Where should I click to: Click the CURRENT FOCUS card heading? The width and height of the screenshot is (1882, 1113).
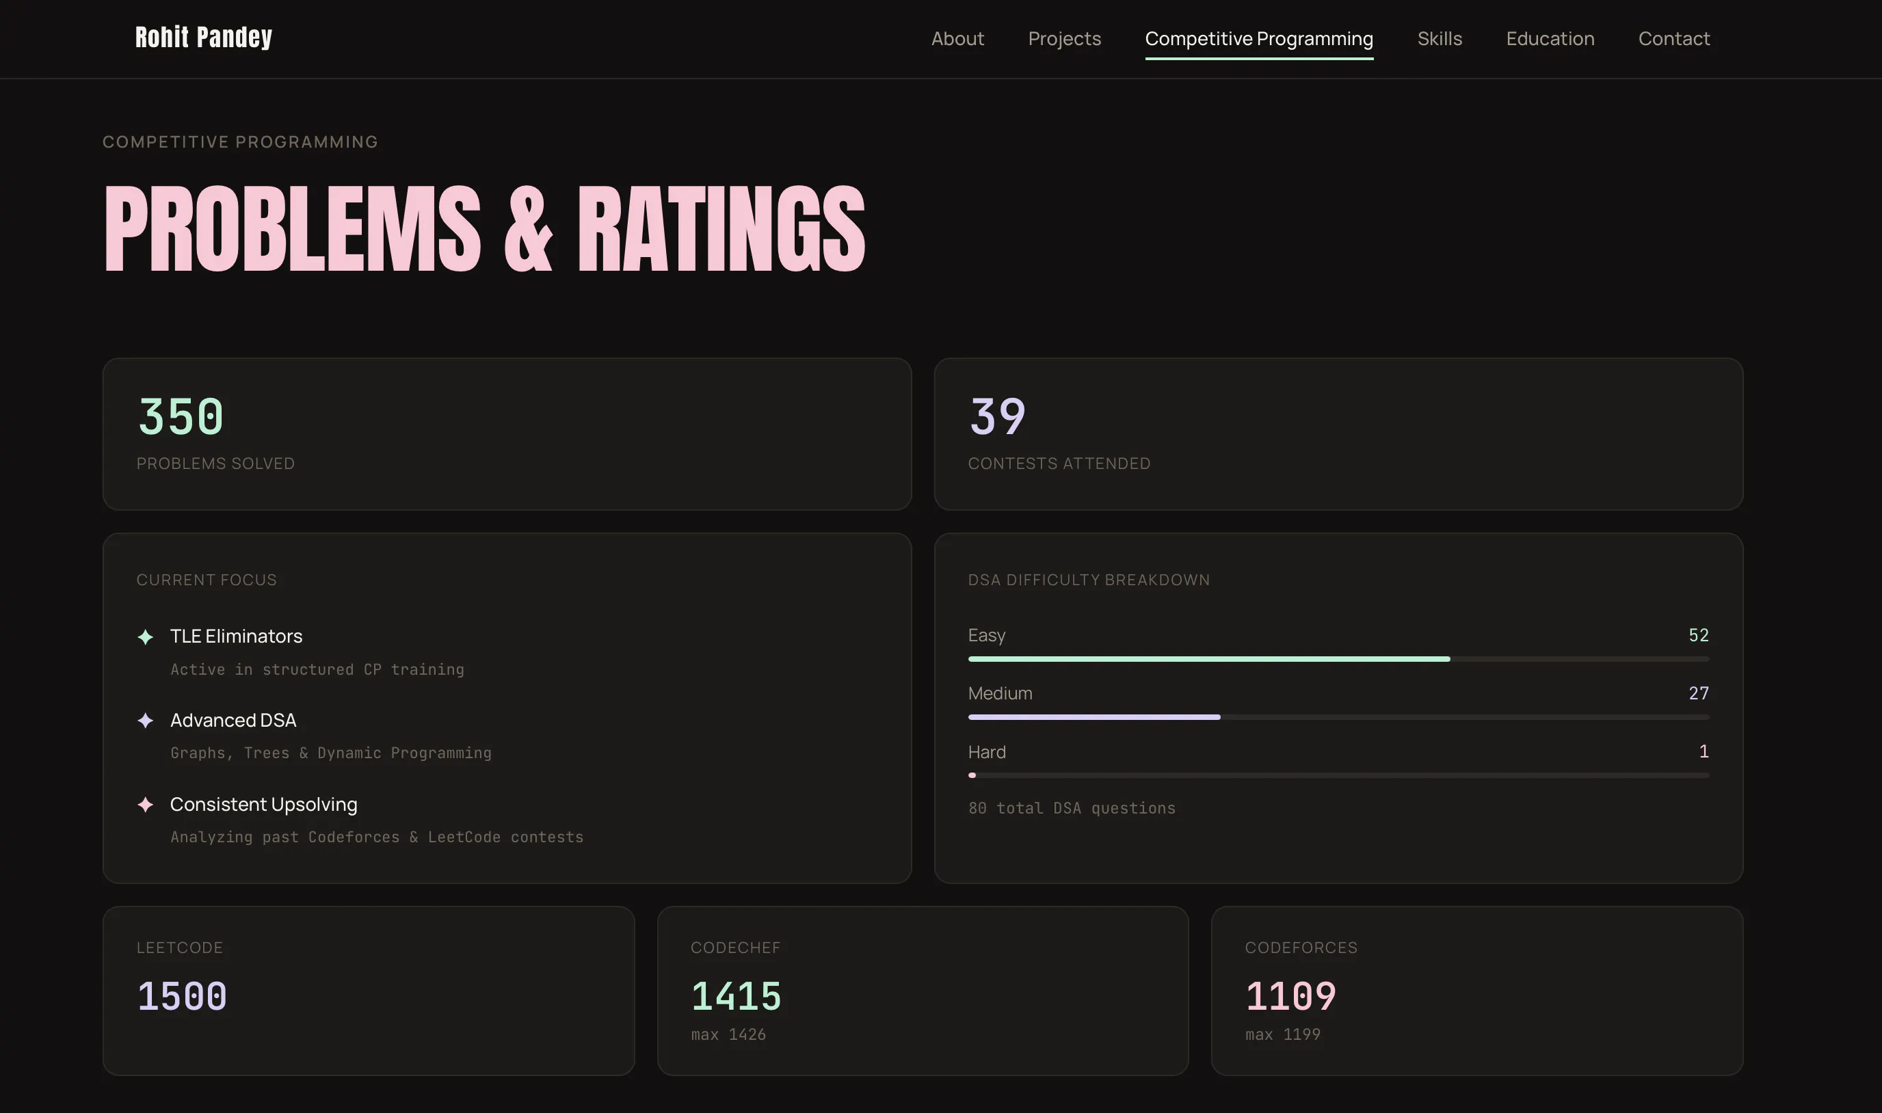click(x=207, y=580)
